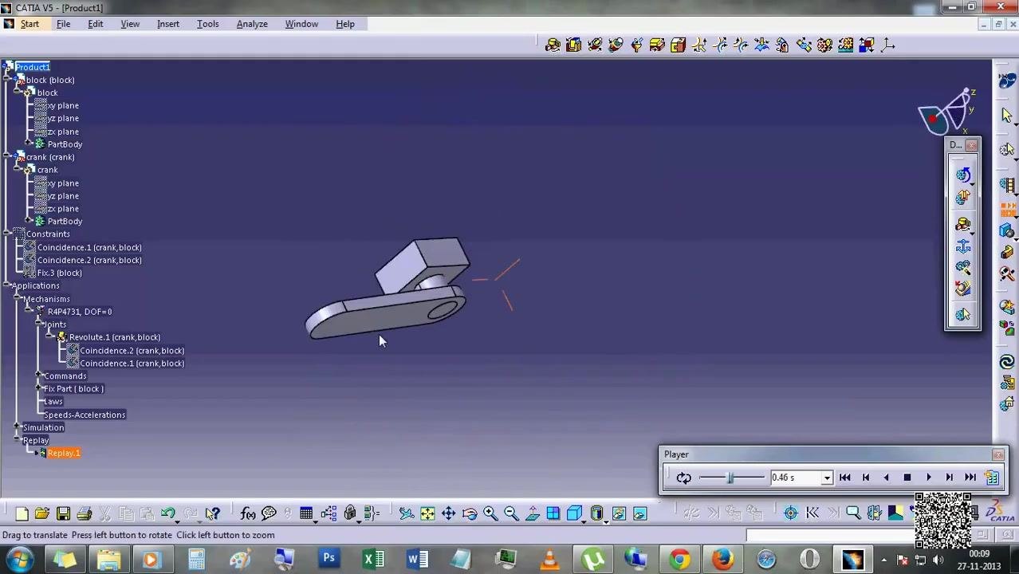Viewport: 1019px width, 574px height.
Task: Open the Insert menu
Action: pyautogui.click(x=168, y=24)
